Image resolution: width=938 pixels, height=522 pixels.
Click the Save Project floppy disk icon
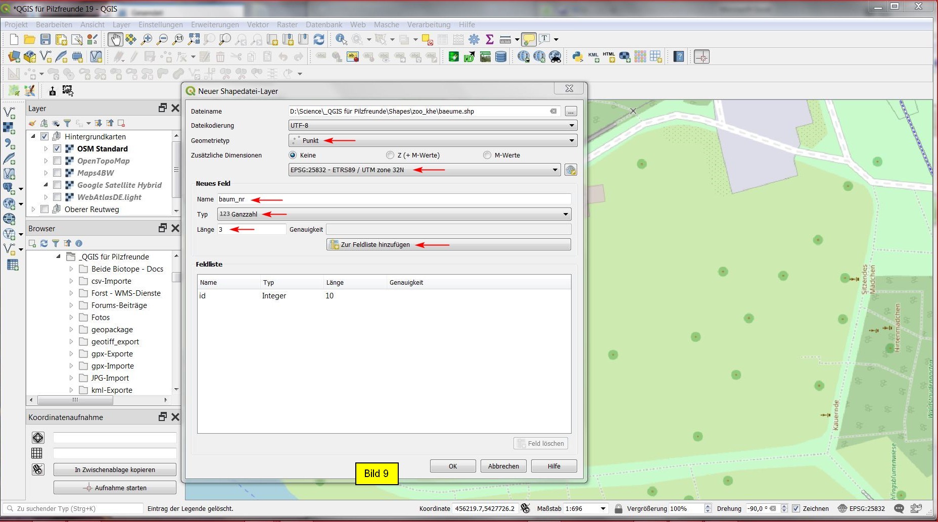pos(45,39)
